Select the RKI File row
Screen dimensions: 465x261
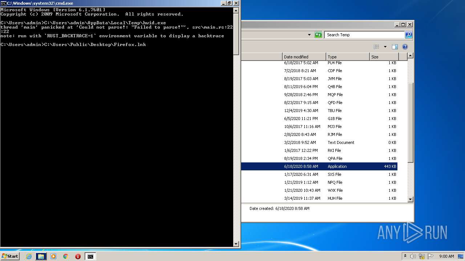(319, 150)
